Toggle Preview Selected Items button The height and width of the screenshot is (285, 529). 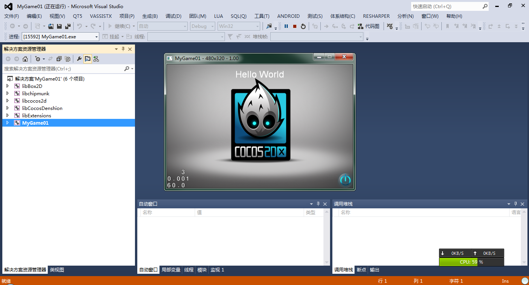click(88, 59)
